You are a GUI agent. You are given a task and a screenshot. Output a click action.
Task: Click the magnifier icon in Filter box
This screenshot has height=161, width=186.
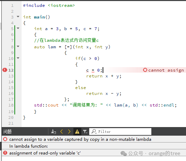point(94,132)
